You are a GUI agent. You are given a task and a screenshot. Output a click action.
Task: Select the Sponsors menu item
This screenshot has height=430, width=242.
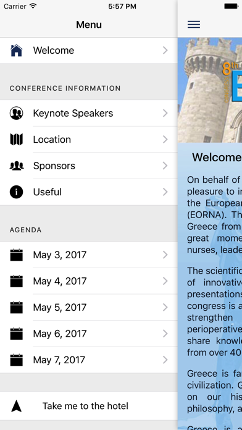(89, 166)
